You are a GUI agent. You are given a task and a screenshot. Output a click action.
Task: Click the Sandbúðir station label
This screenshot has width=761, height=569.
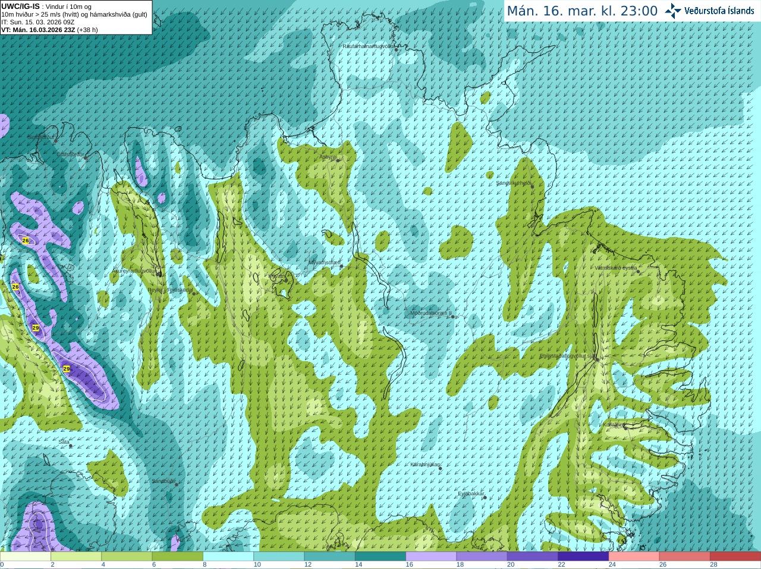[x=163, y=481]
